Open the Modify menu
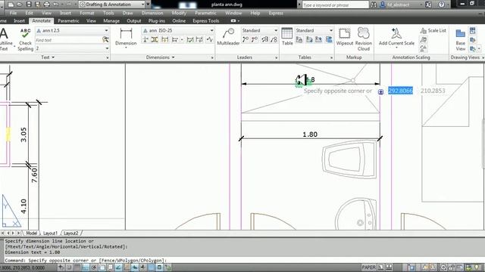 179,13
